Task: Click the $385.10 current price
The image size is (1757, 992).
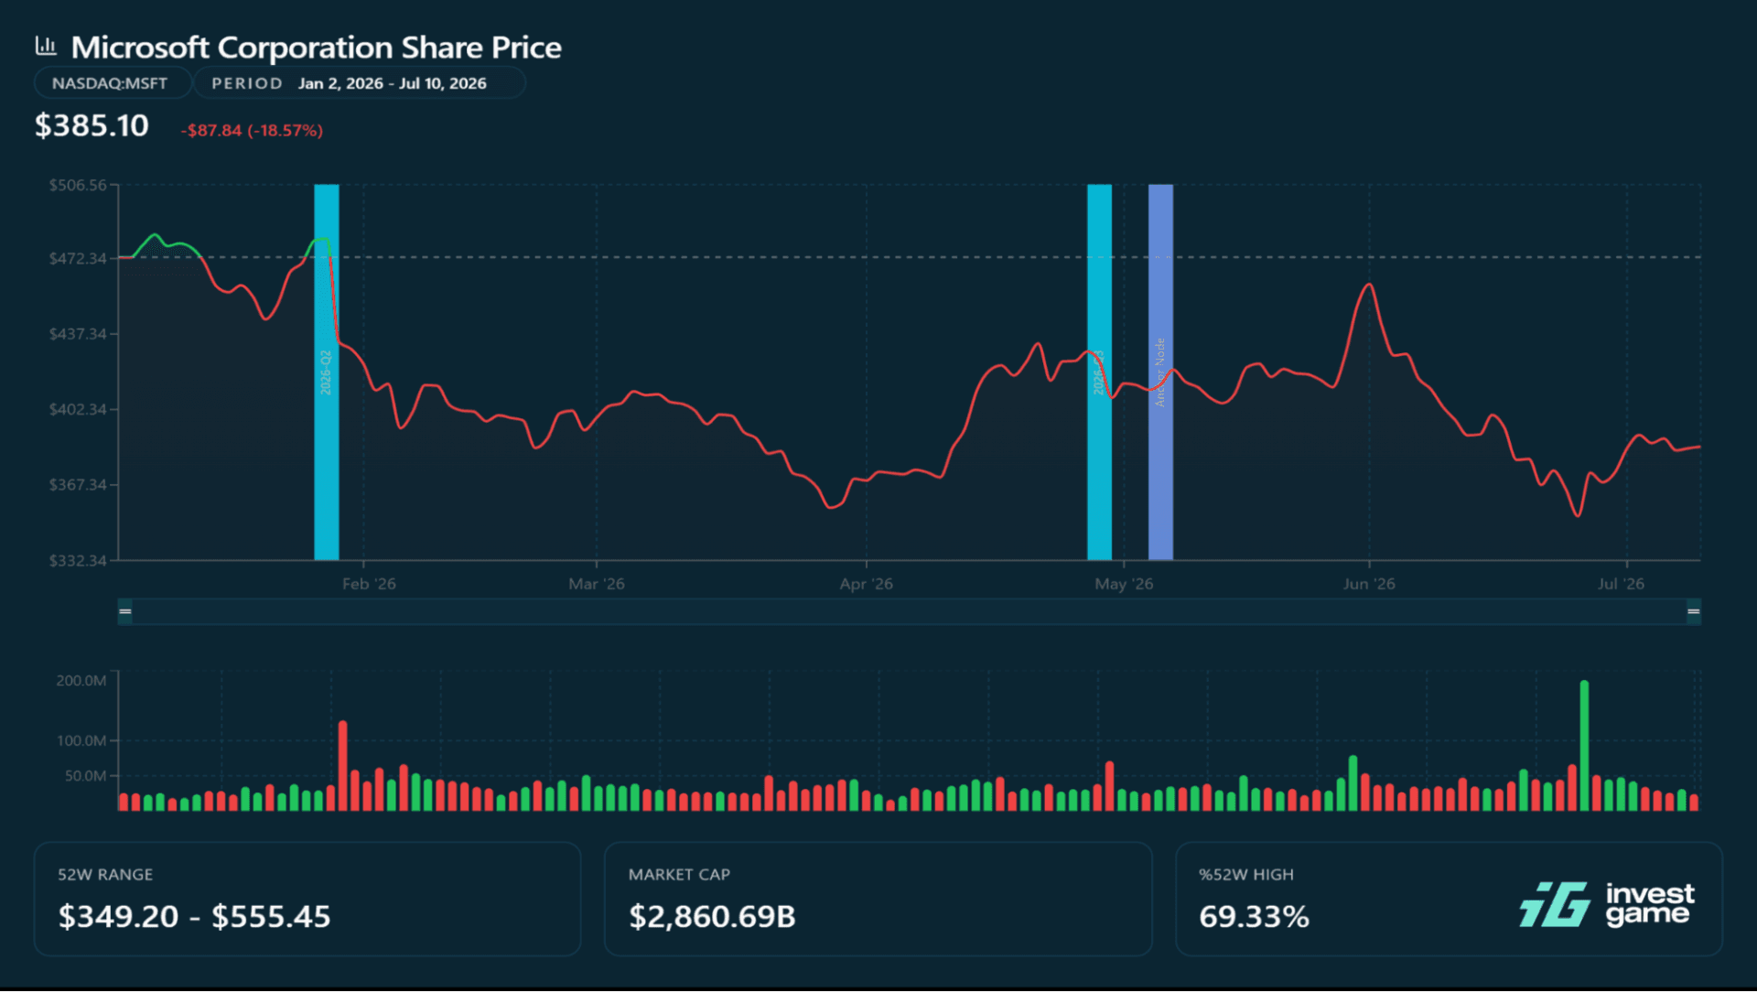Action: (x=92, y=125)
